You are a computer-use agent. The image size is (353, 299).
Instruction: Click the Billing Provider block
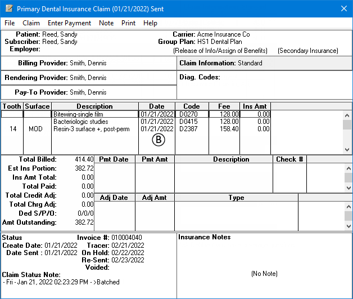(x=89, y=63)
